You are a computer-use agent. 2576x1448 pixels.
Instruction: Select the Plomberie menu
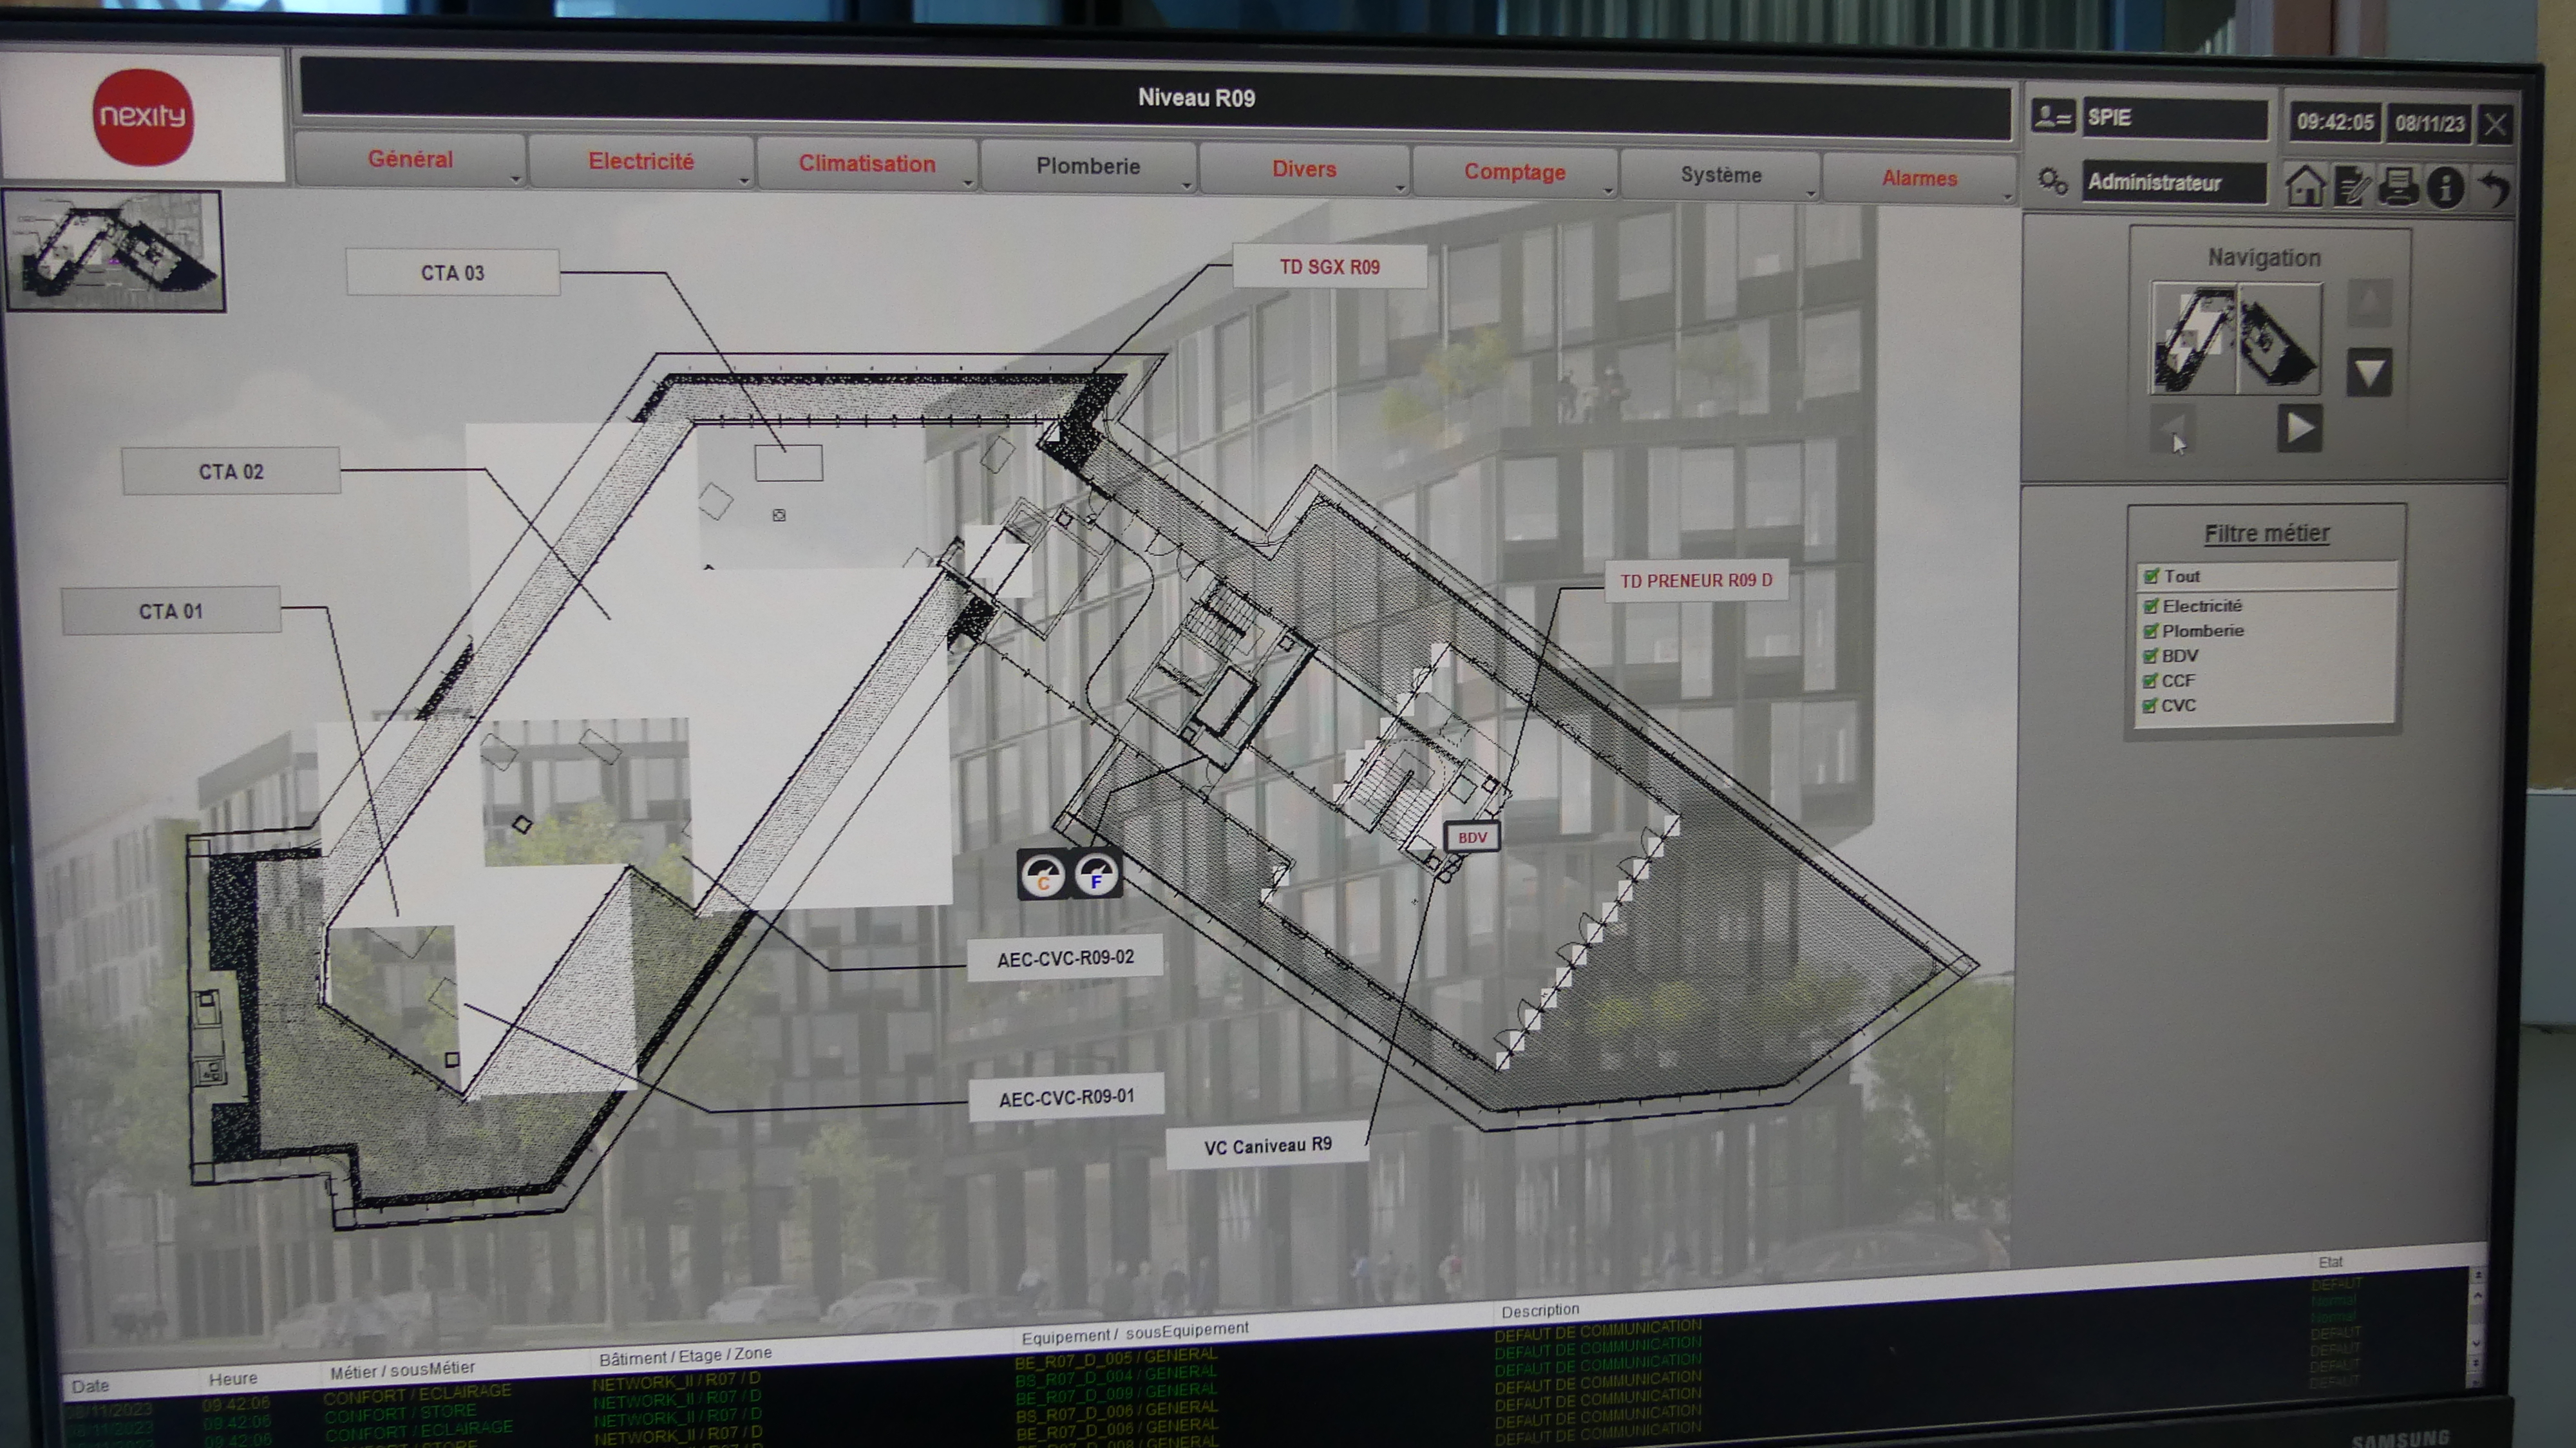pos(1087,167)
